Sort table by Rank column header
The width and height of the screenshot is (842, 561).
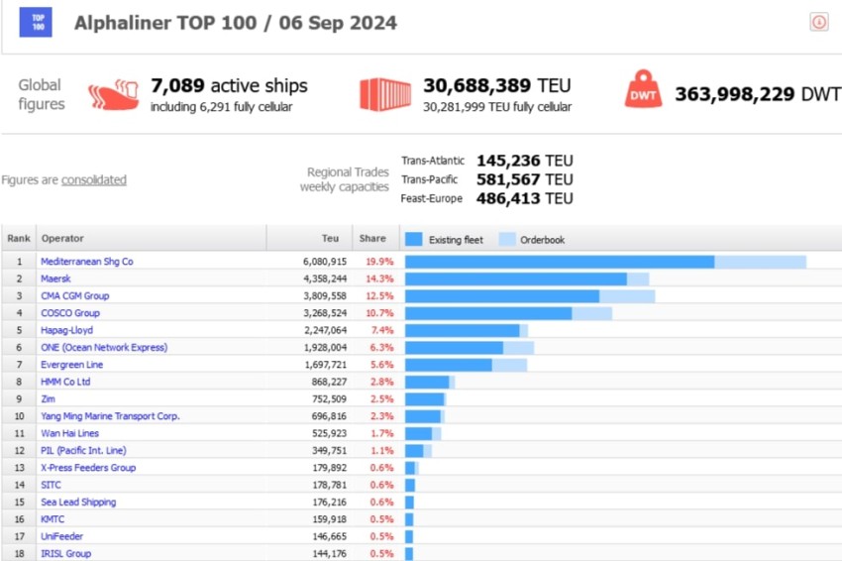19,239
